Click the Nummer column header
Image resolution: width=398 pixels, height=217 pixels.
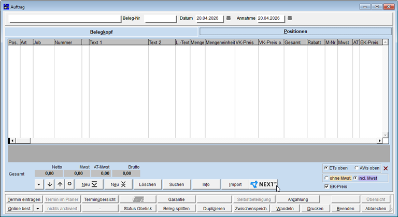tap(68, 42)
